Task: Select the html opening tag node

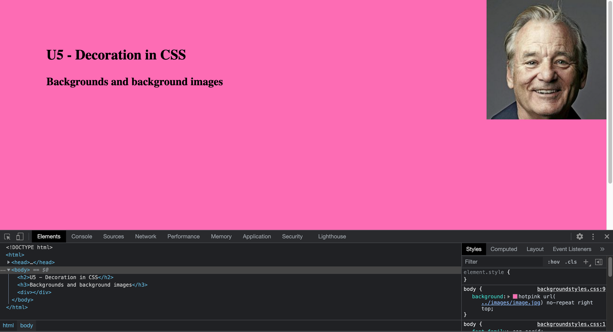Action: [x=15, y=255]
